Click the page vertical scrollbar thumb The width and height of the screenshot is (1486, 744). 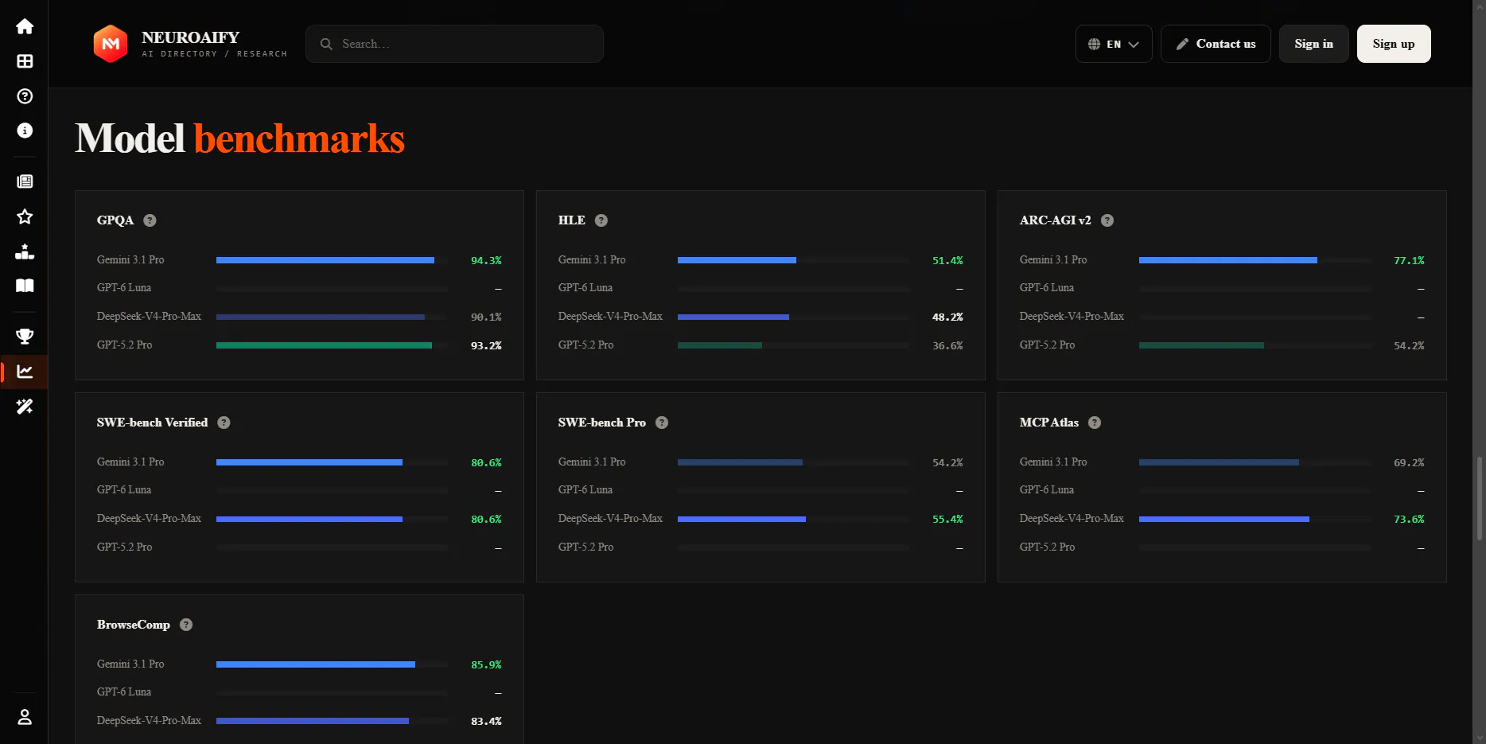[1479, 499]
